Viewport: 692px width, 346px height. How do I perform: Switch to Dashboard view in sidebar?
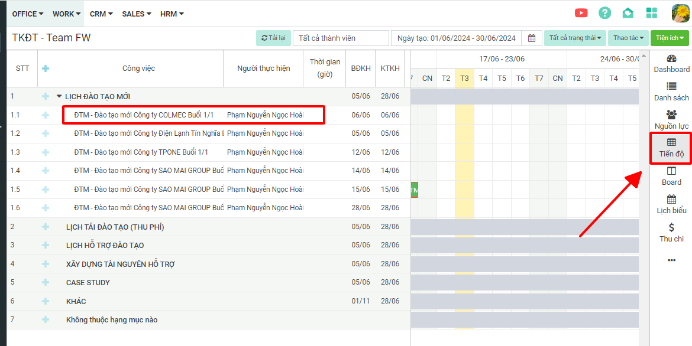pyautogui.click(x=671, y=64)
